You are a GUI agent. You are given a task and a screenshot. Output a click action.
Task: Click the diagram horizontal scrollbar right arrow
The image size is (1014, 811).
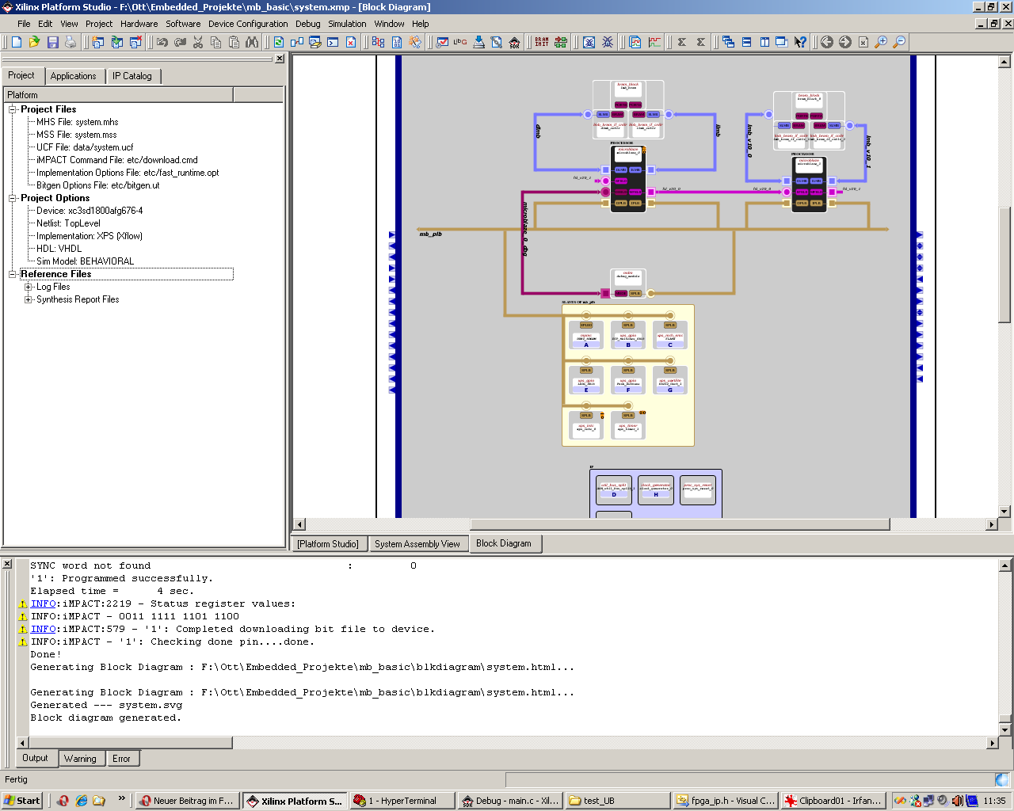point(991,524)
